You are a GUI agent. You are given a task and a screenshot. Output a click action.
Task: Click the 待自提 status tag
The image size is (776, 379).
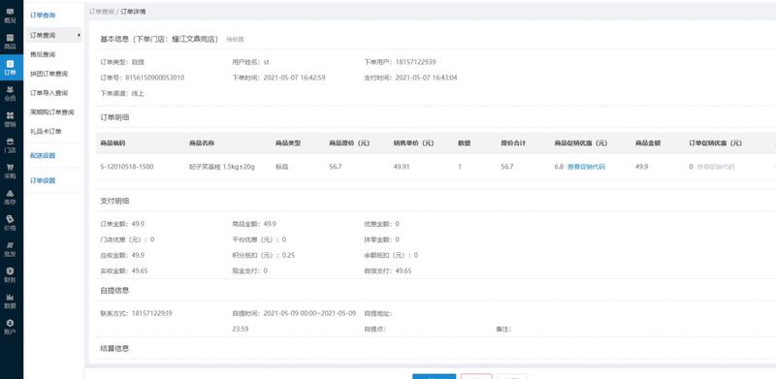(235, 39)
